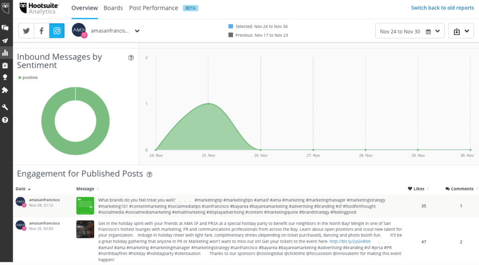Click the blue Selected period legend swatch
Screen dimensions: 479x265
(x=231, y=27)
